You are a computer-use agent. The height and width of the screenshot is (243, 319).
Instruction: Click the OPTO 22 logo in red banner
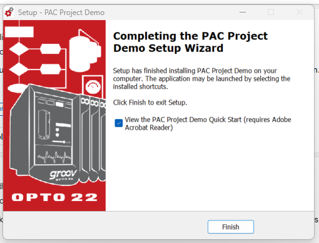click(x=54, y=197)
